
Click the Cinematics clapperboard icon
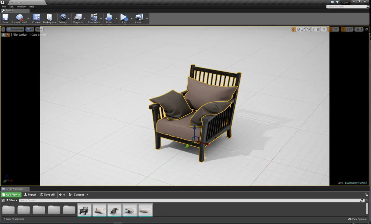94,18
